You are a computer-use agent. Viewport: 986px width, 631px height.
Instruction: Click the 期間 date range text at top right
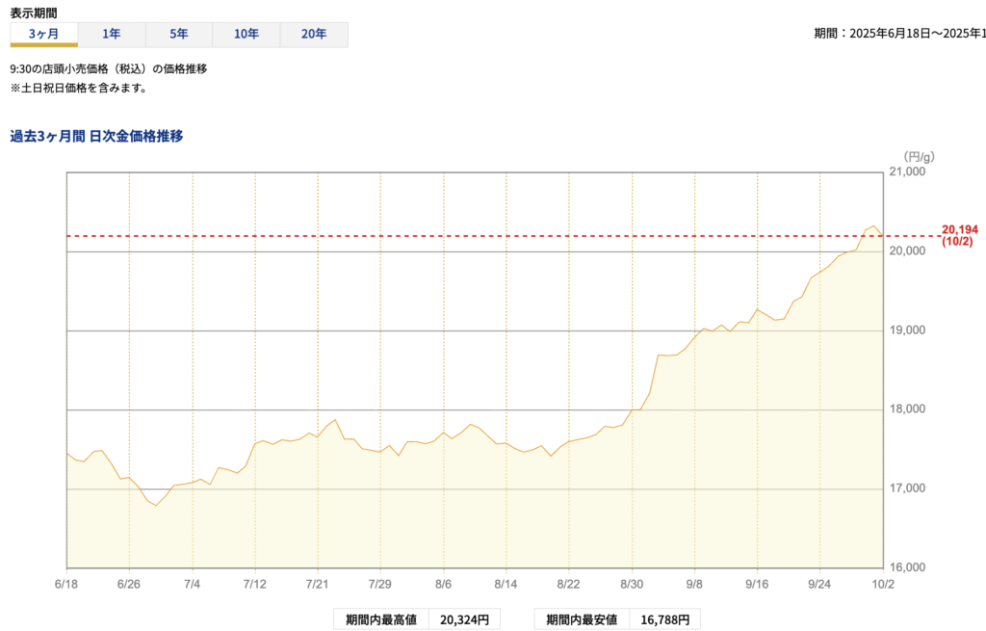pos(899,34)
